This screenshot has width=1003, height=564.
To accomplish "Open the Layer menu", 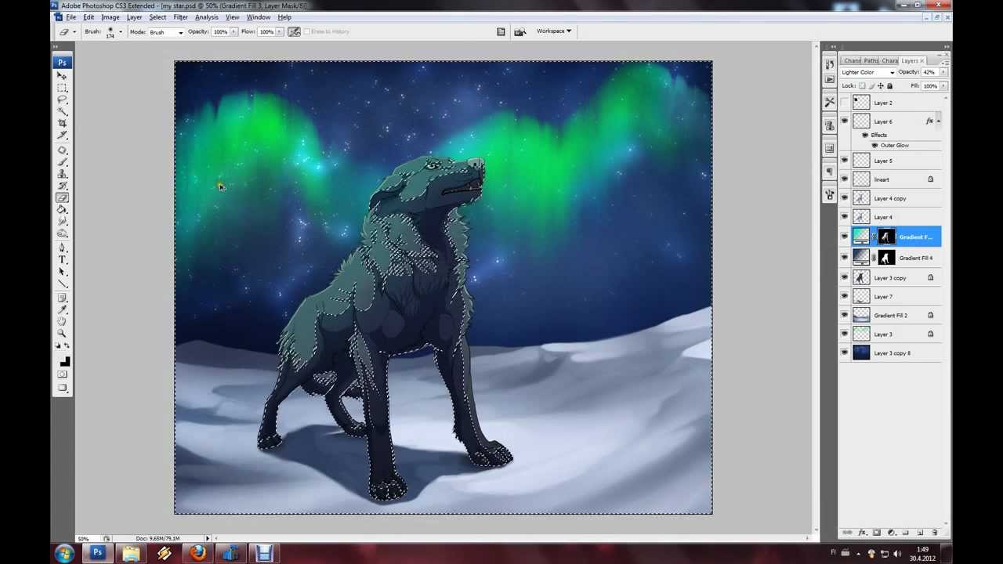I will tap(134, 17).
